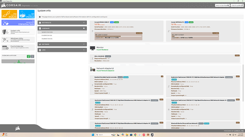Click the Primary tag on the DELL monitor

(237, 55)
